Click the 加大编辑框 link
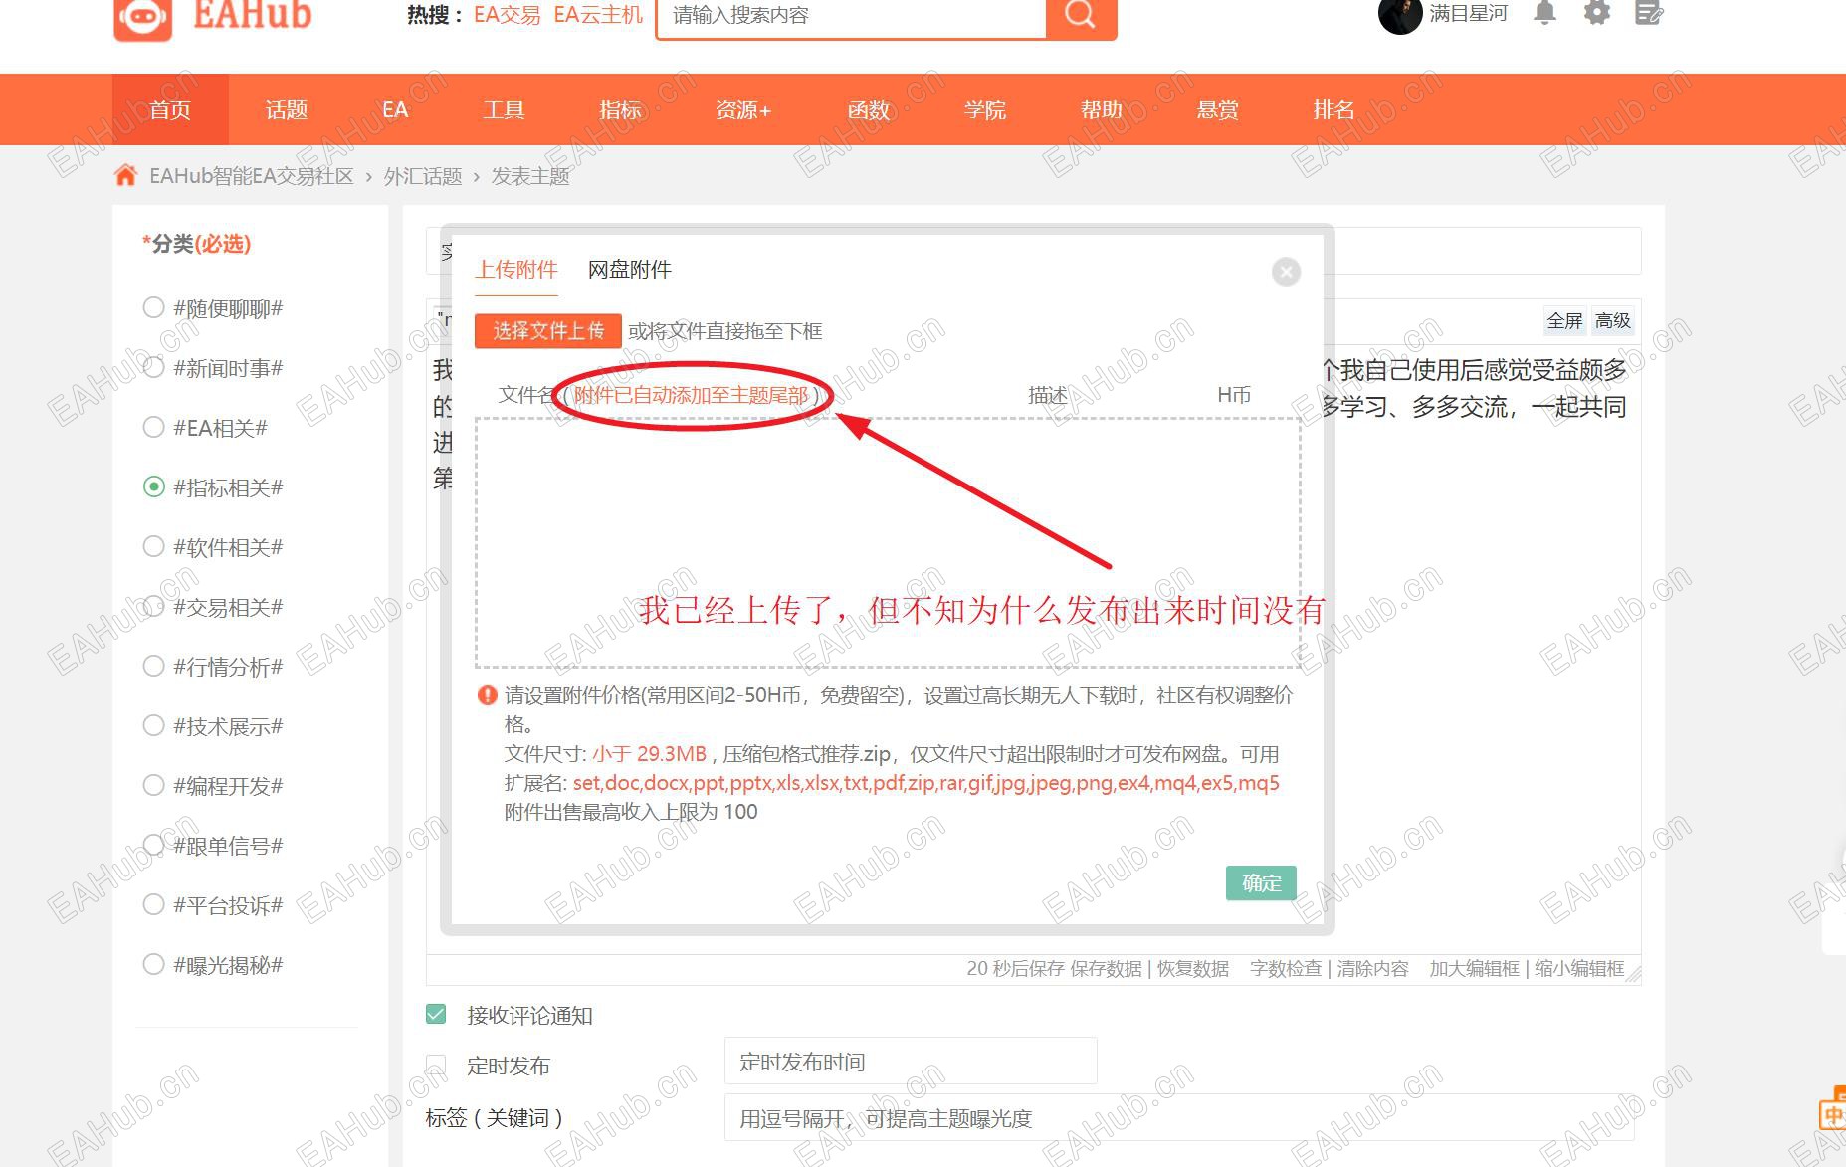 pyautogui.click(x=1475, y=969)
